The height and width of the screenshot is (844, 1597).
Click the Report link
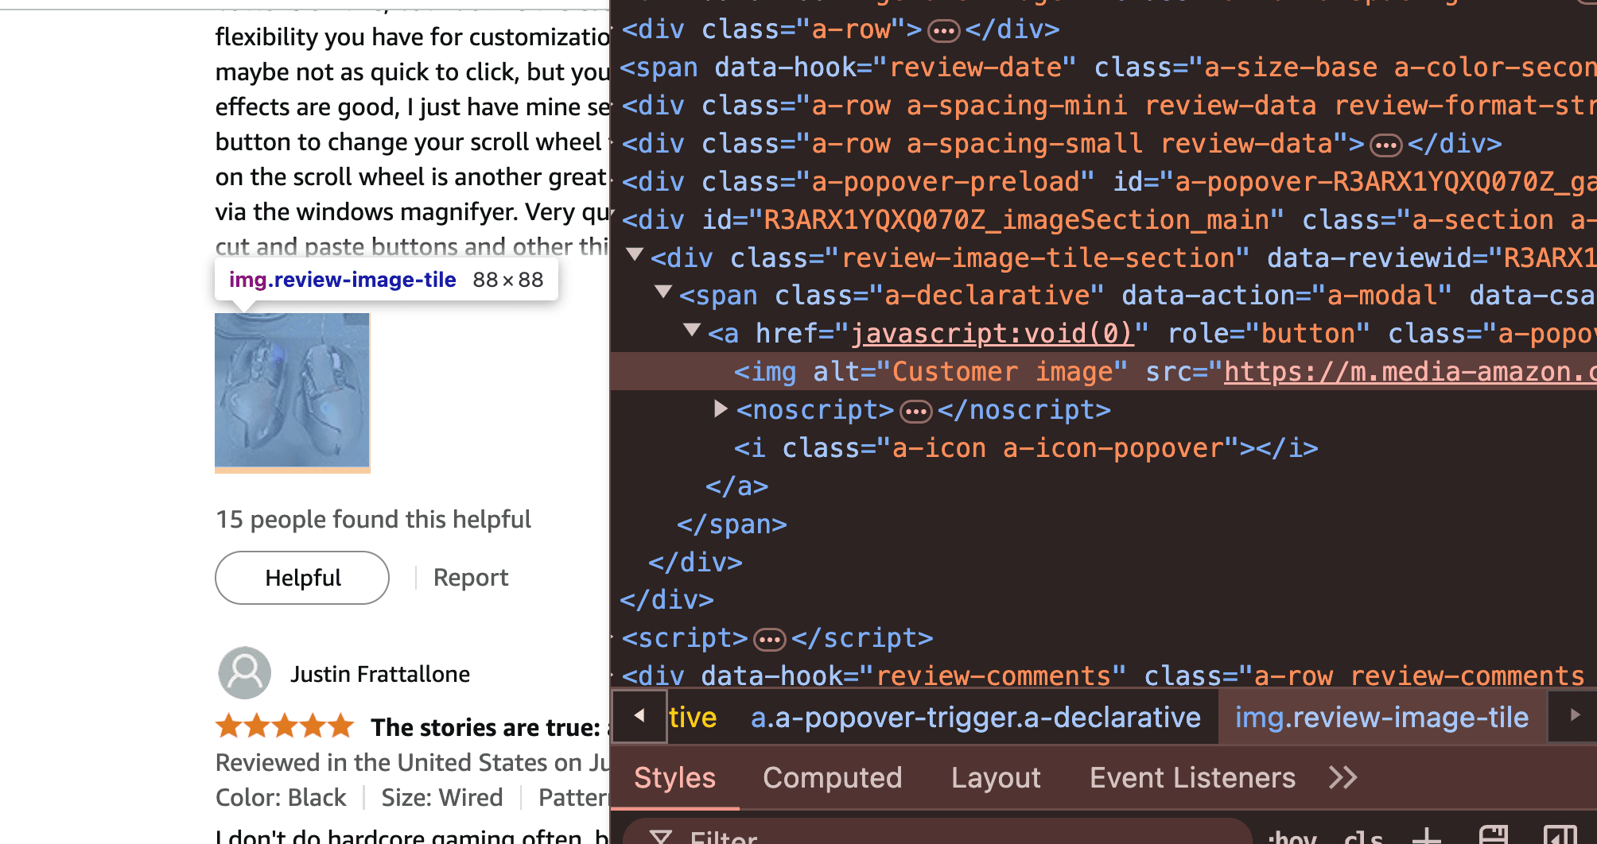coord(471,578)
